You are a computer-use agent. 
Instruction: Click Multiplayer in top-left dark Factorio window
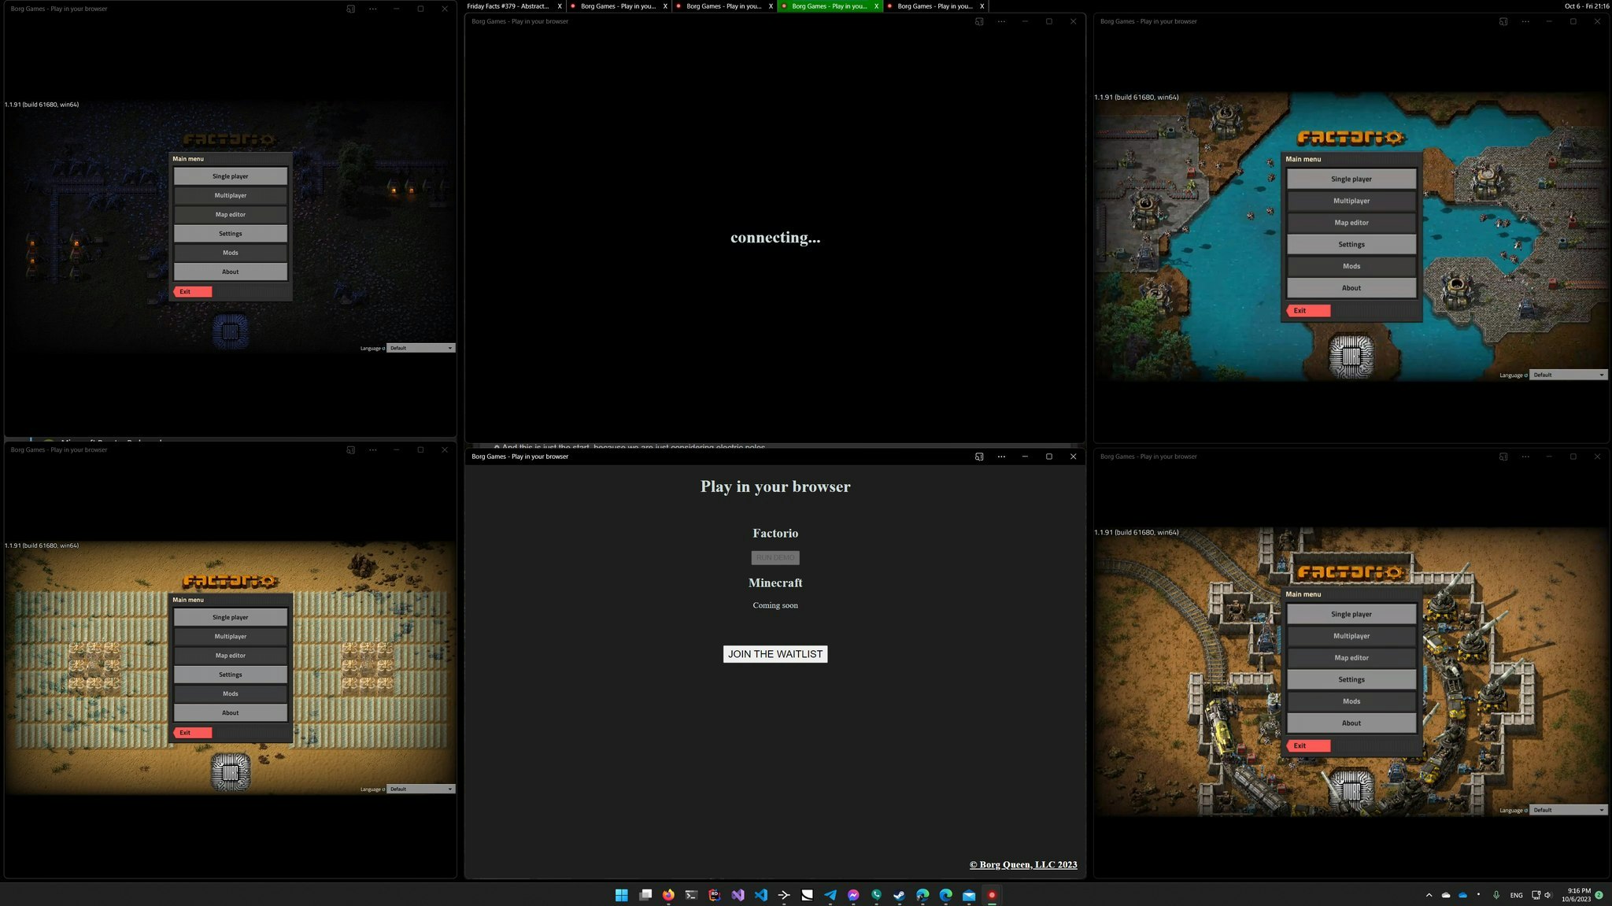[231, 195]
